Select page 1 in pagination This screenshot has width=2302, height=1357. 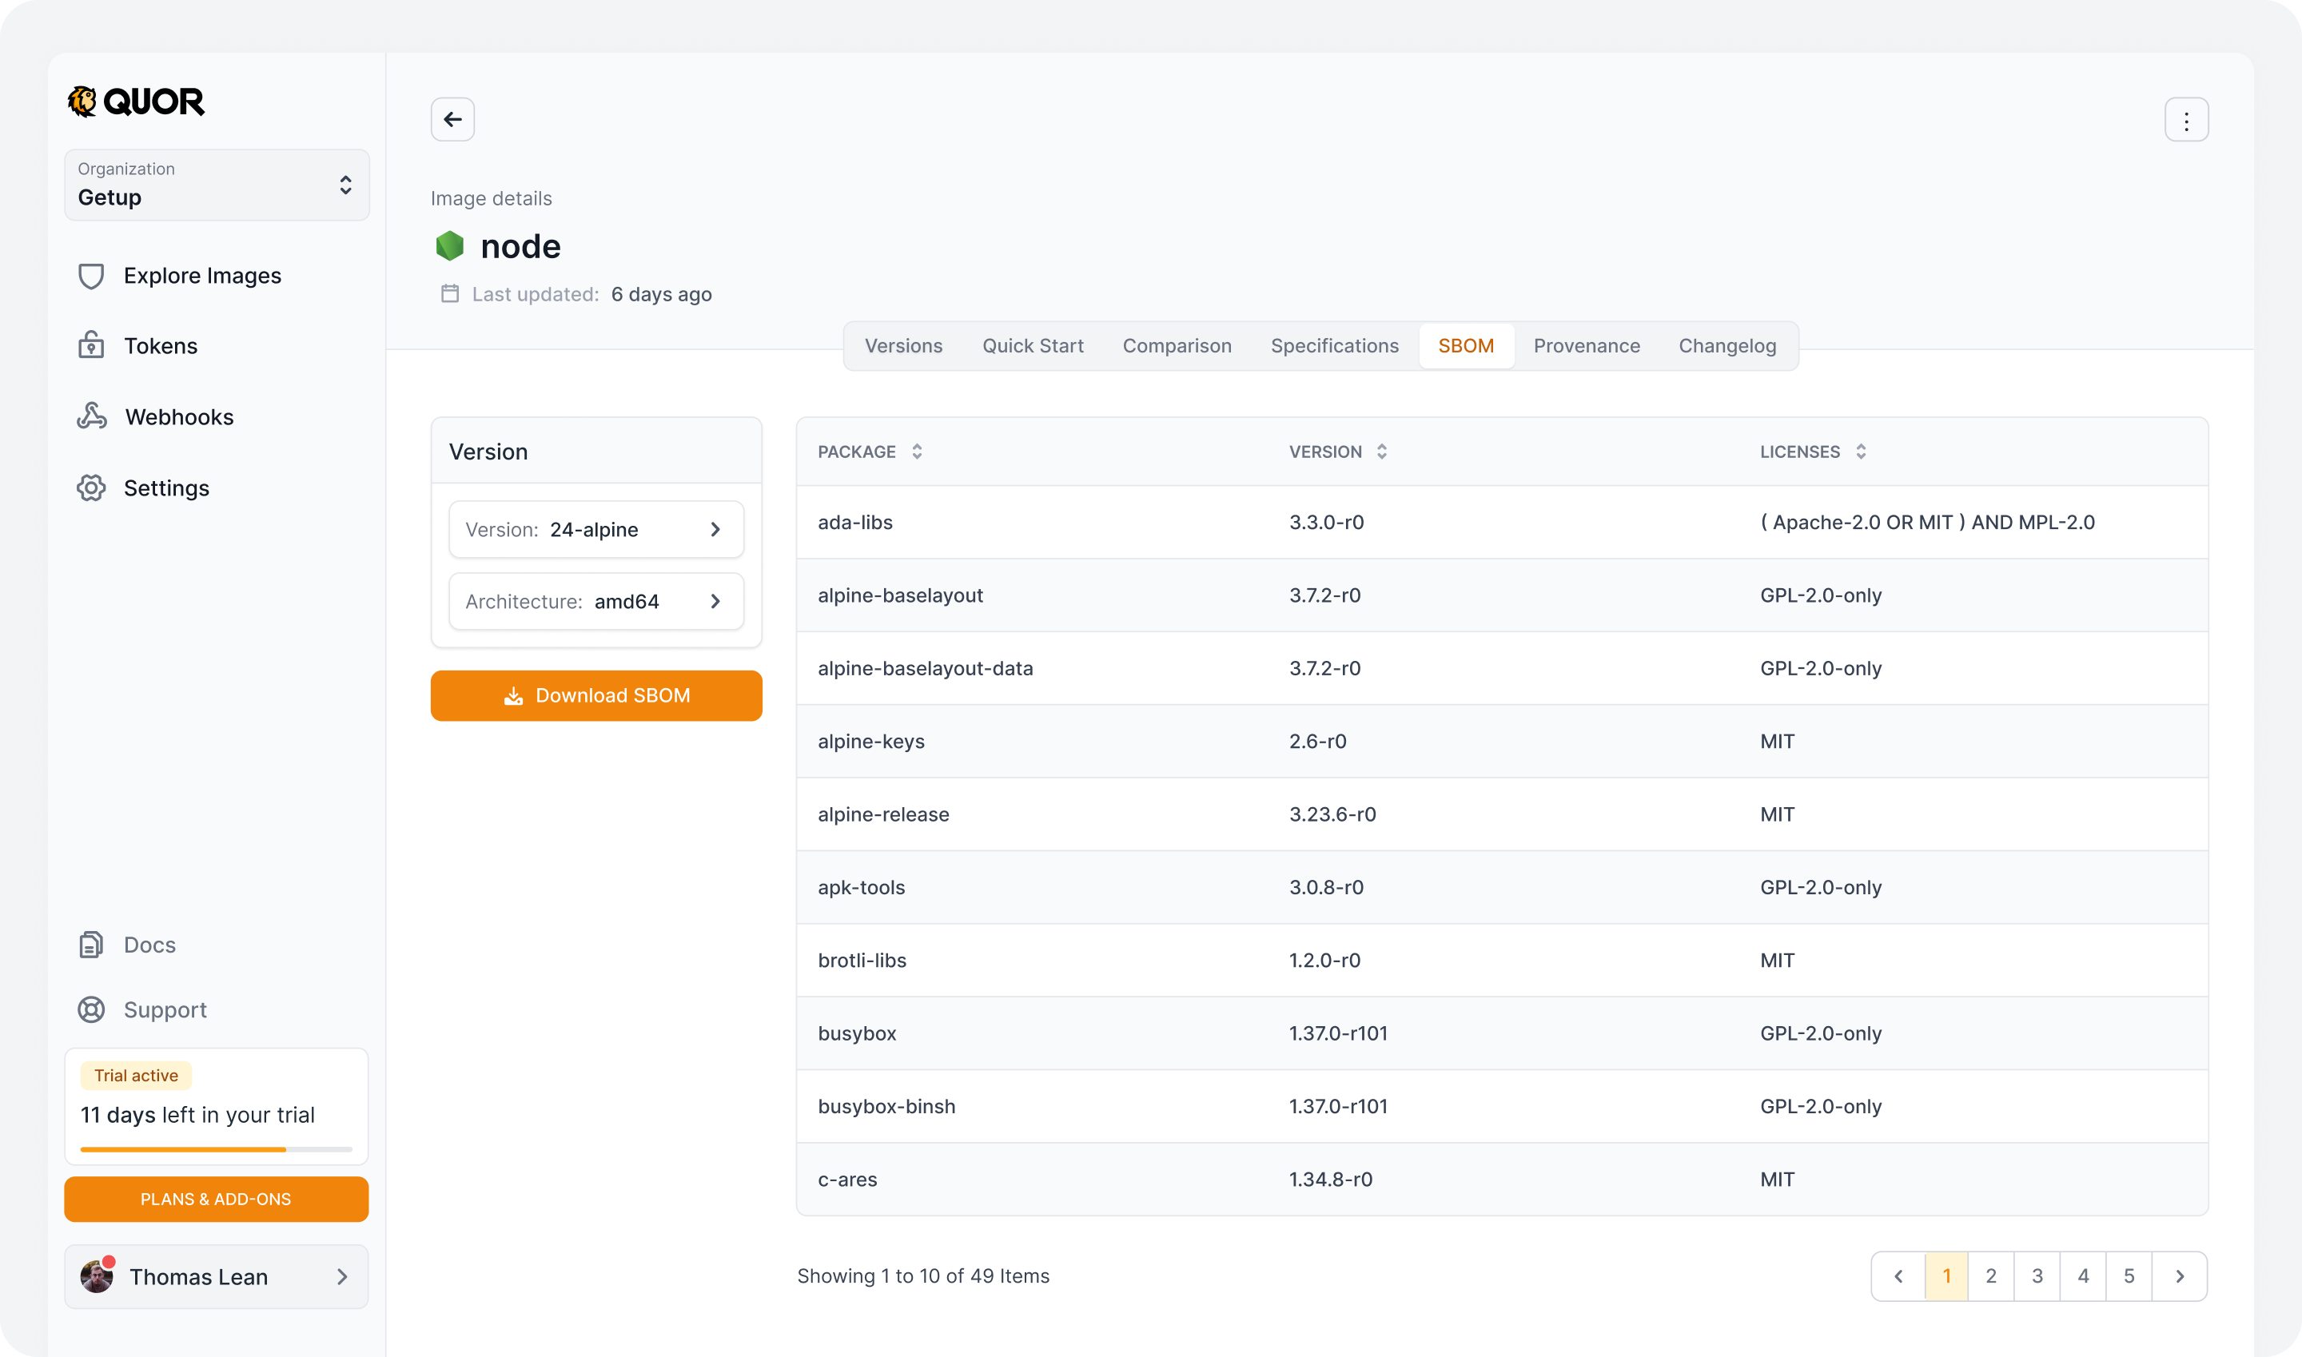(1946, 1275)
